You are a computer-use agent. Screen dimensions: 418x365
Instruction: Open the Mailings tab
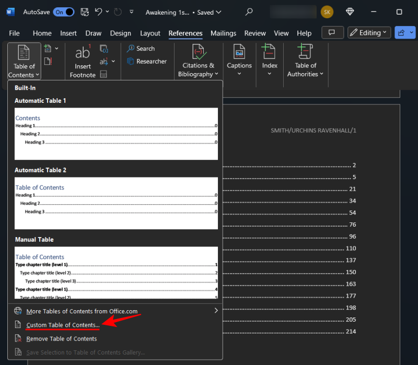click(x=223, y=33)
